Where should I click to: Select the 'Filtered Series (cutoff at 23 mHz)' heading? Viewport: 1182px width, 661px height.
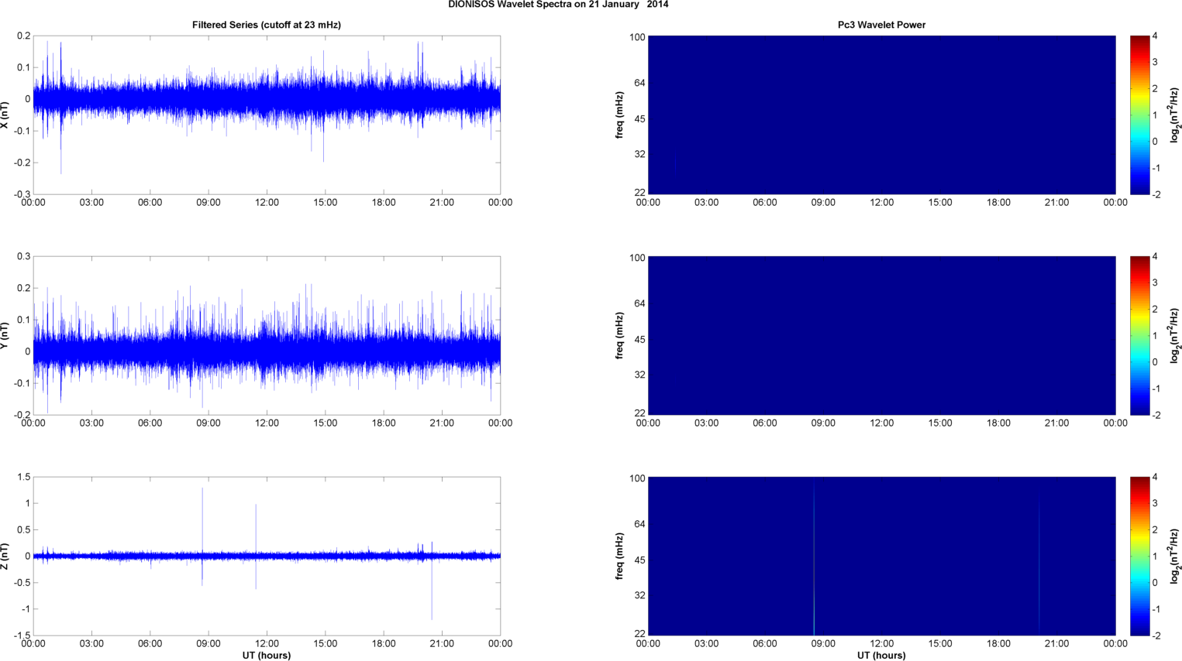click(x=267, y=25)
